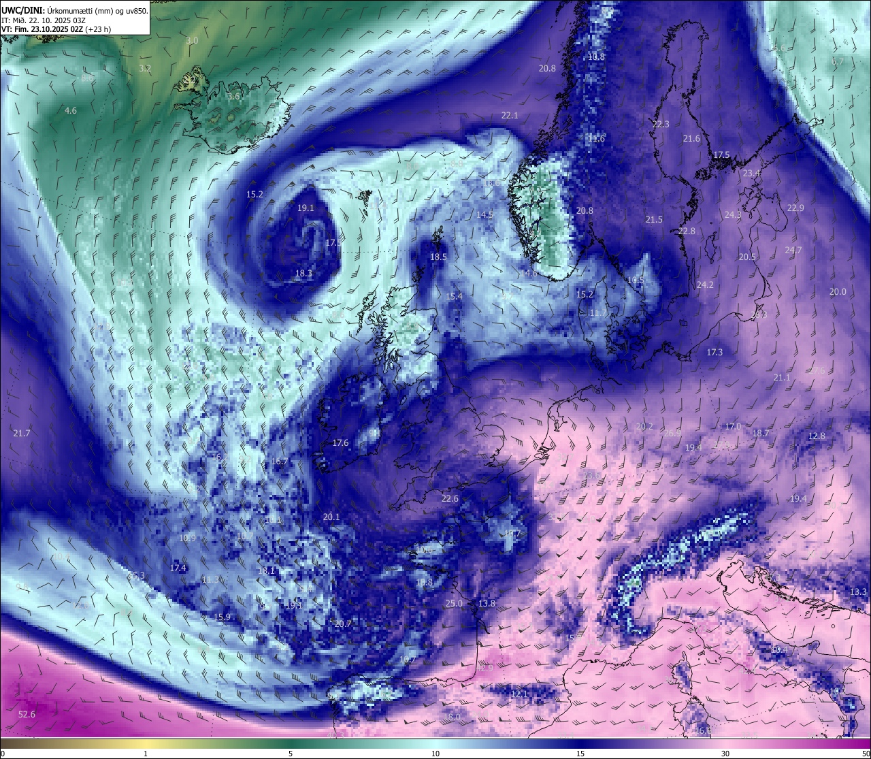
Task: Click the 20.2 value over Germany
Action: coord(644,427)
